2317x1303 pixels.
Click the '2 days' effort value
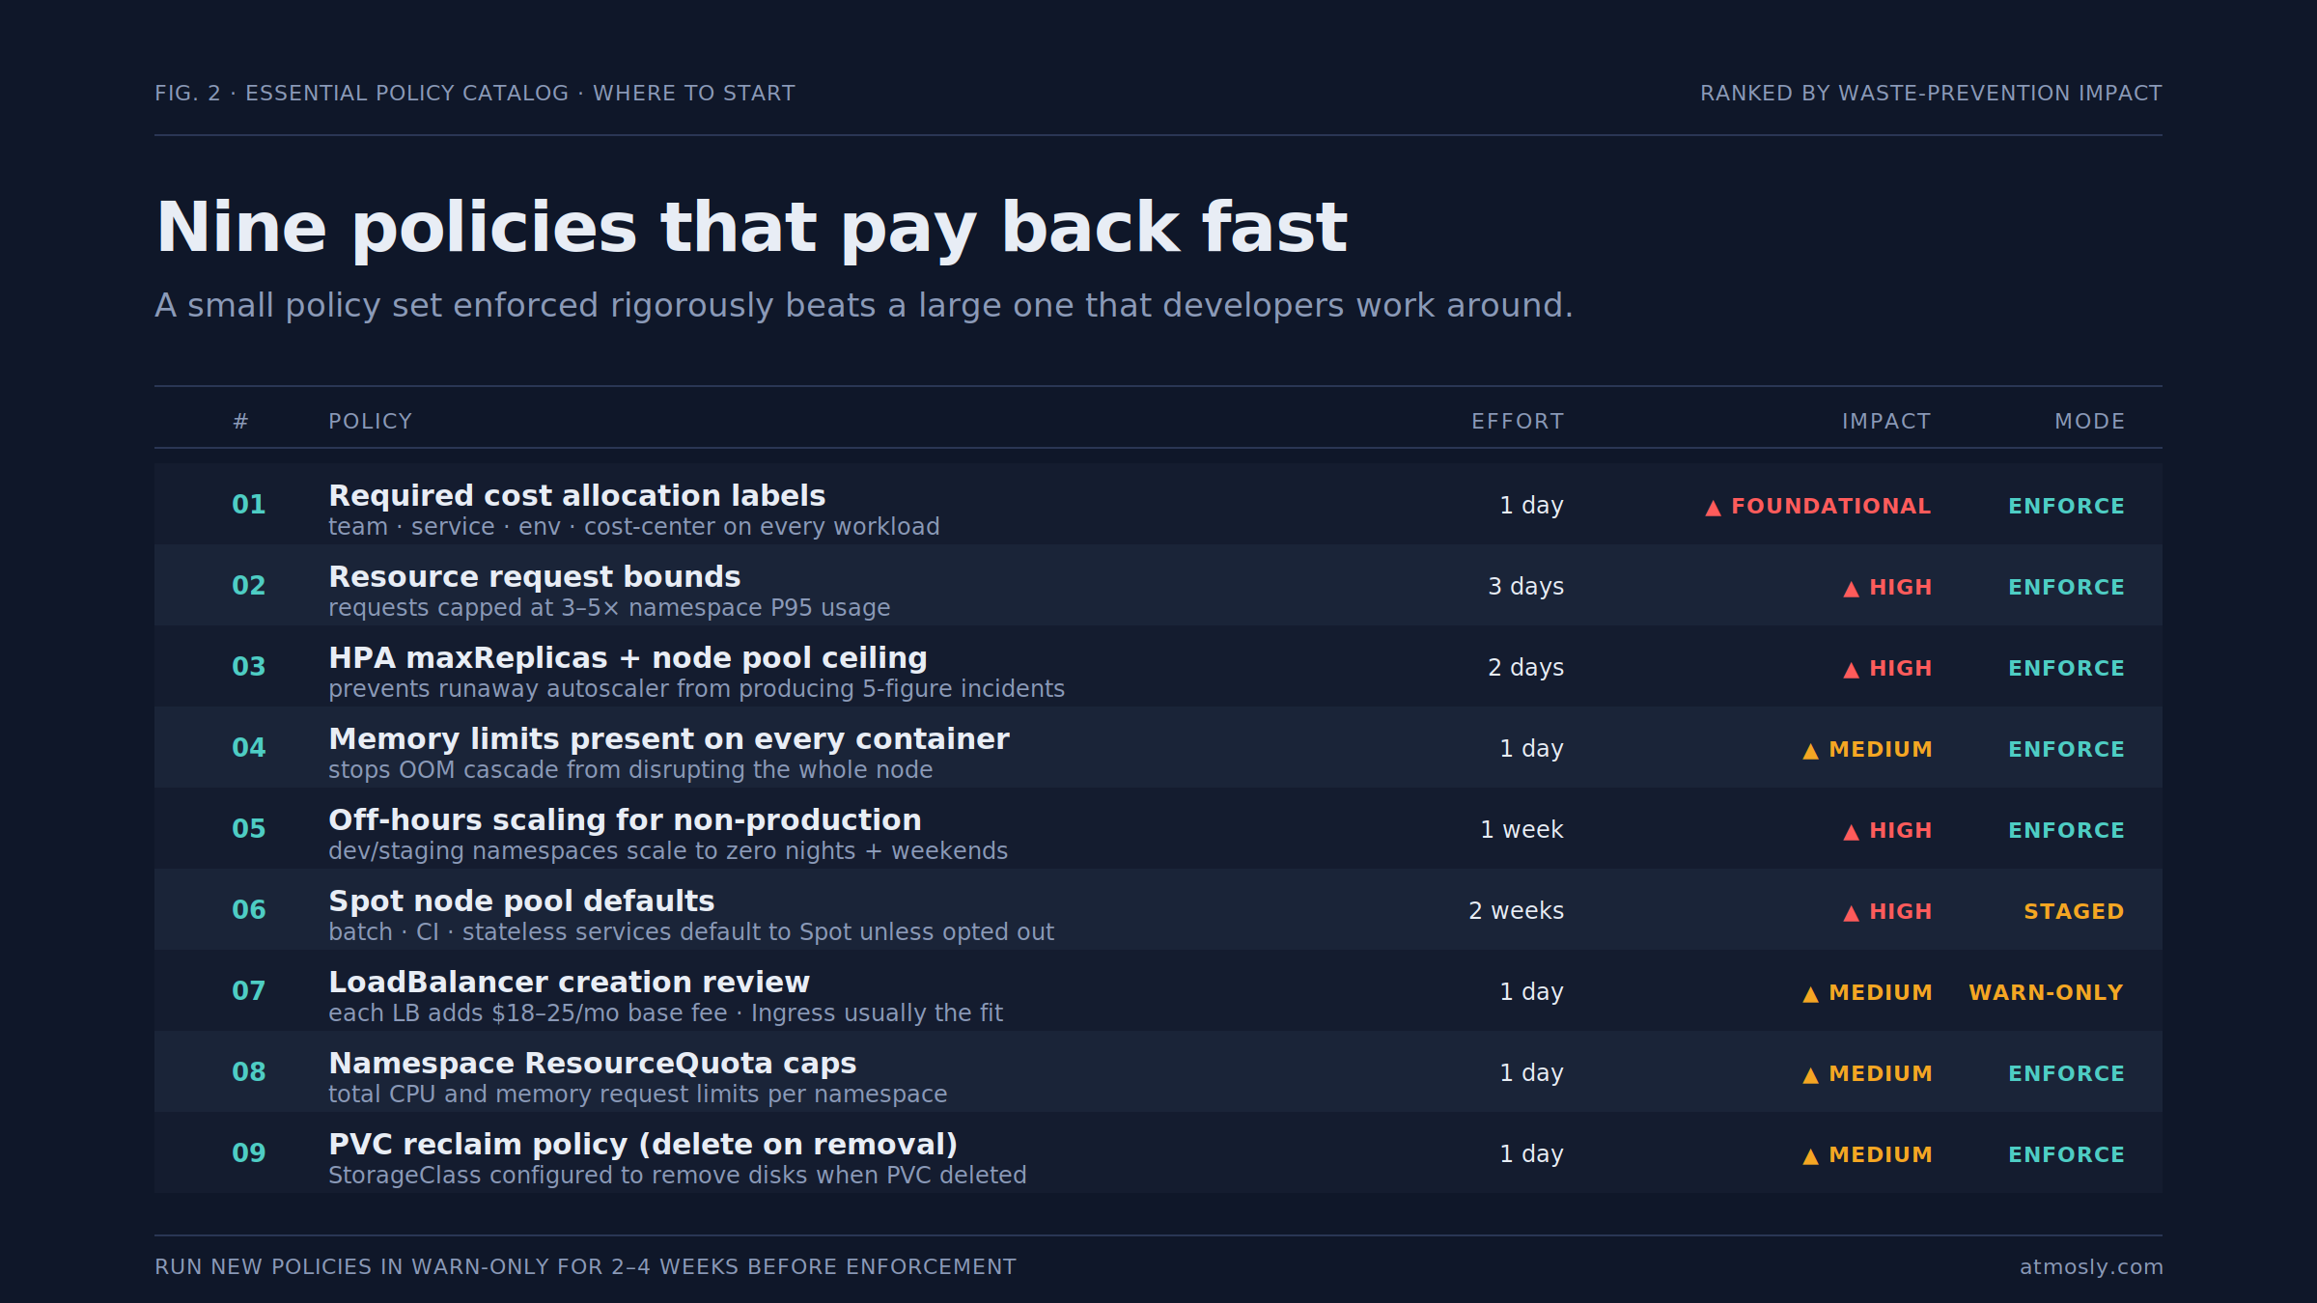coord(1526,667)
